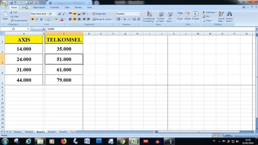Increase decimal places
This screenshot has width=258, height=145.
point(134,19)
